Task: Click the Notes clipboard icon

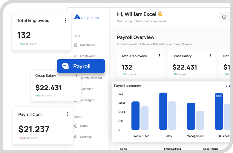Action: click(x=76, y=126)
